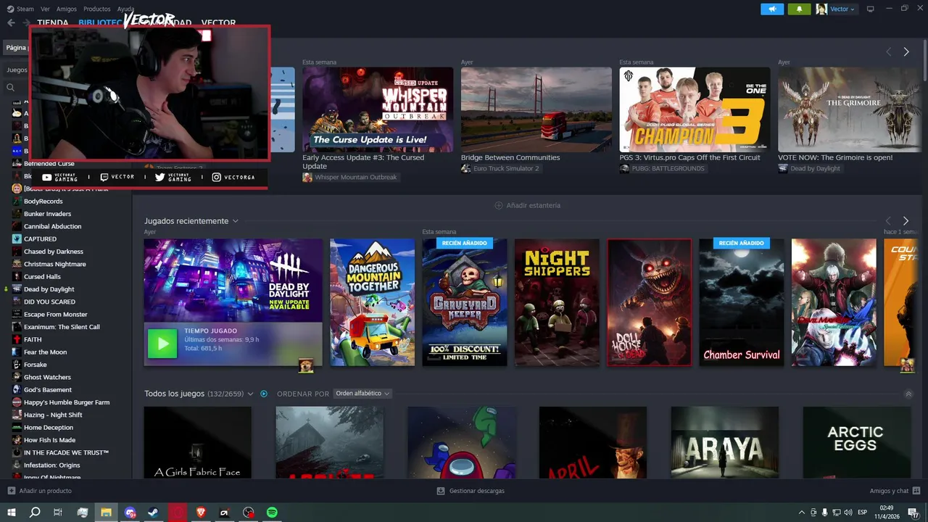Open the PGS 3 Virtus.pro news card

695,109
